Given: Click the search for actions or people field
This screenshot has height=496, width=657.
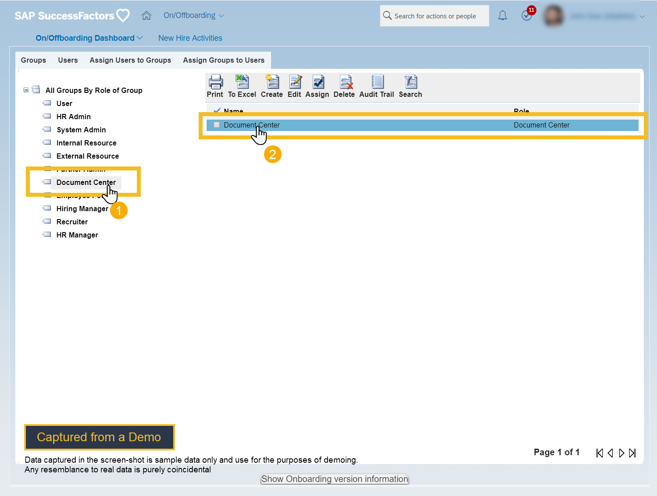Looking at the screenshot, I should [x=435, y=16].
